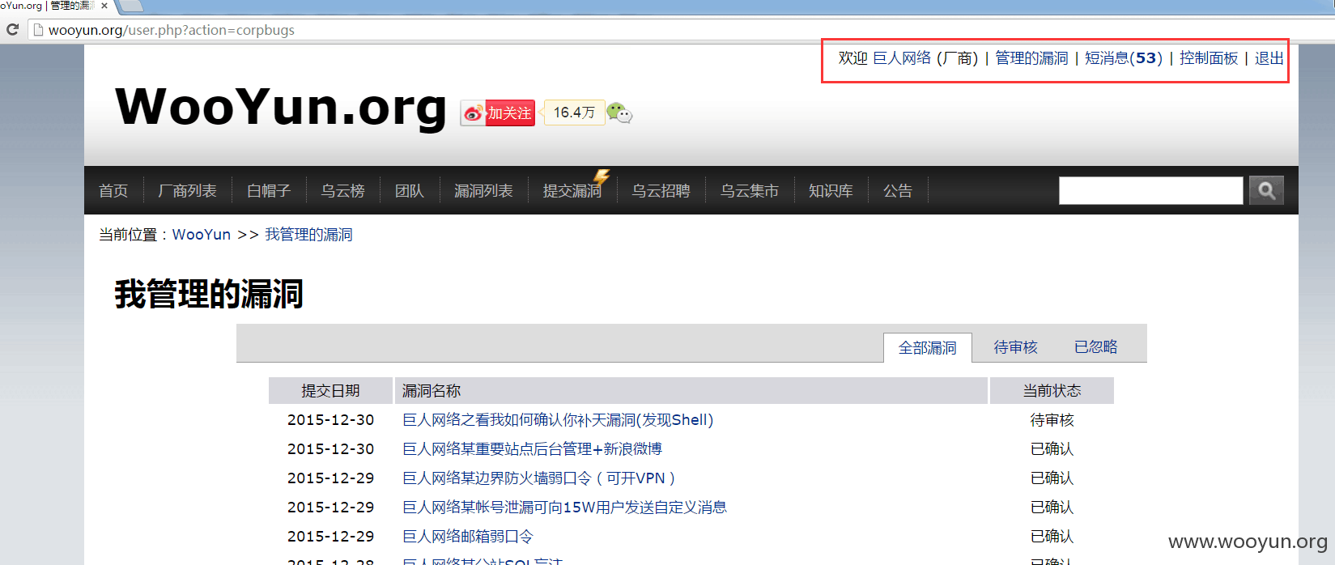Open 提交漏洞 navigation item
Viewport: 1335px width, 565px height.
pyautogui.click(x=572, y=191)
